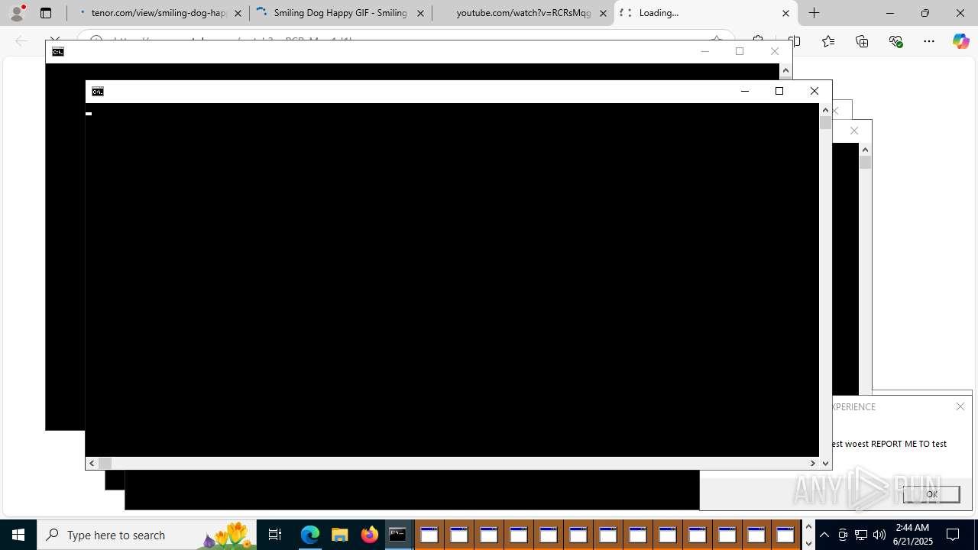Open Browser essentials heart icon

tap(895, 41)
